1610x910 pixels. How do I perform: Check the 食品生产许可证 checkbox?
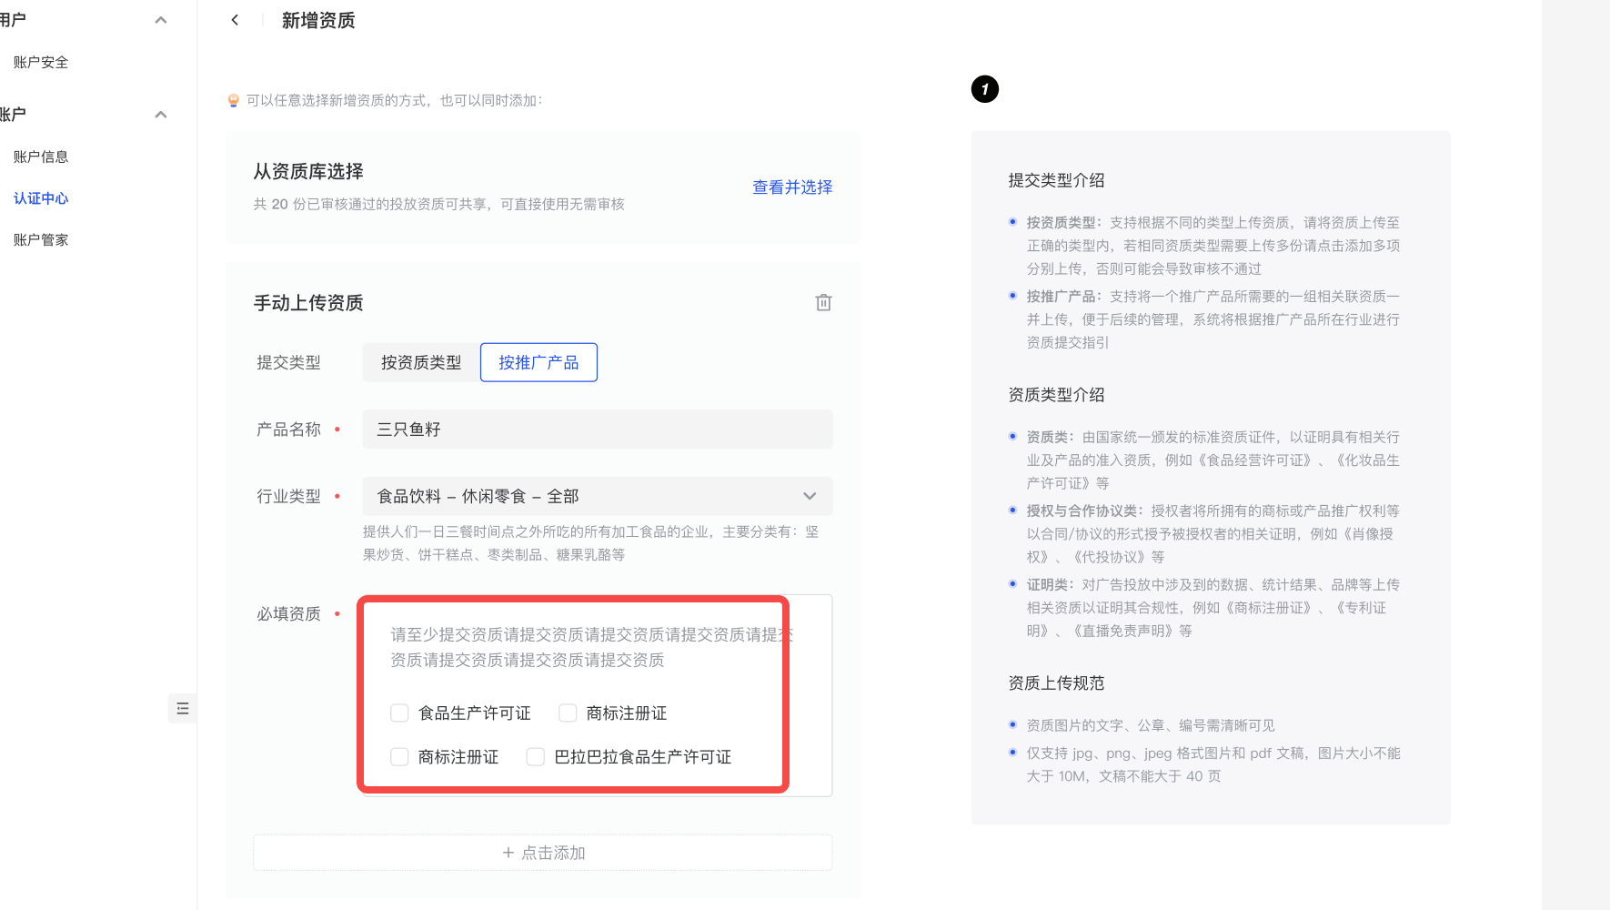coord(399,713)
